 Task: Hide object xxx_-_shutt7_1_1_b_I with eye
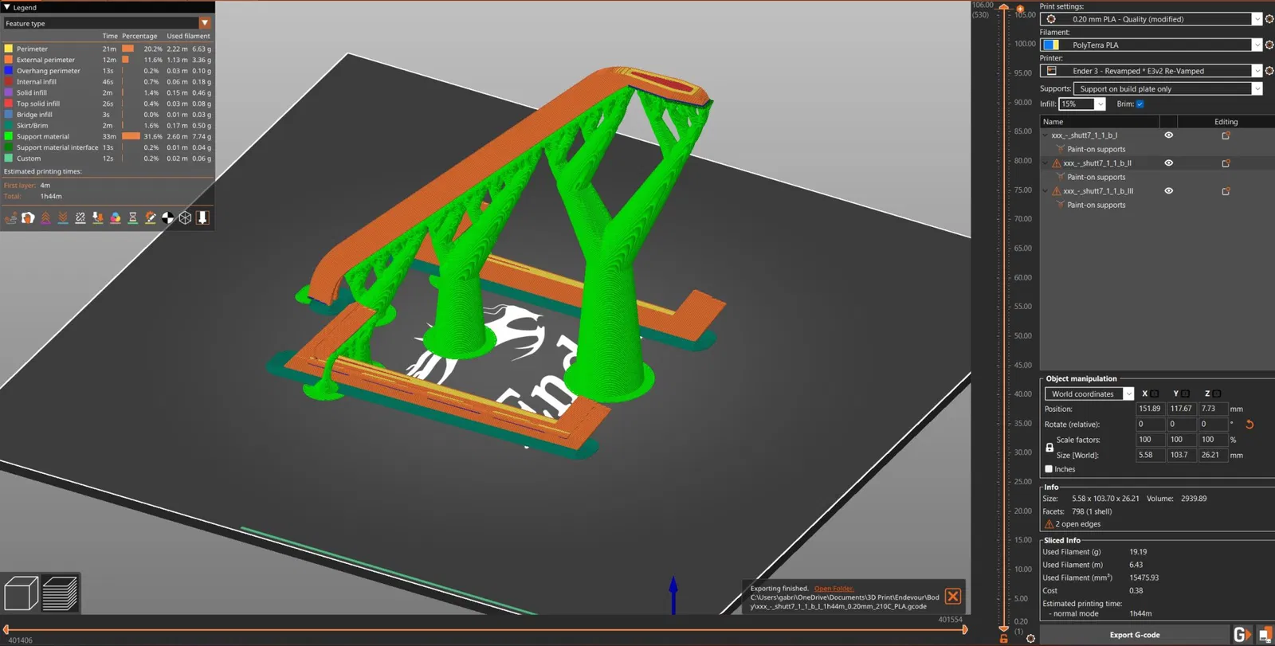1169,135
